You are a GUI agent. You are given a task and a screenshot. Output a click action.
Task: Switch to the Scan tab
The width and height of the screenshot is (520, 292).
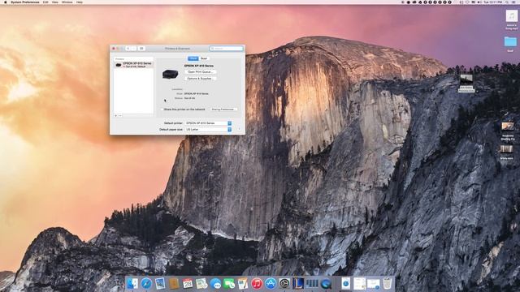tap(204, 58)
